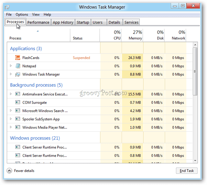Click the 0.7 MB memory value
Image resolution: width=207 pixels, height=185 pixels.
(x=135, y=103)
